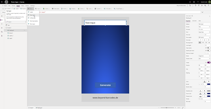Toggle fit-to-window expand icon in status bar
Viewport: 211px width, 109px height.
(183, 108)
